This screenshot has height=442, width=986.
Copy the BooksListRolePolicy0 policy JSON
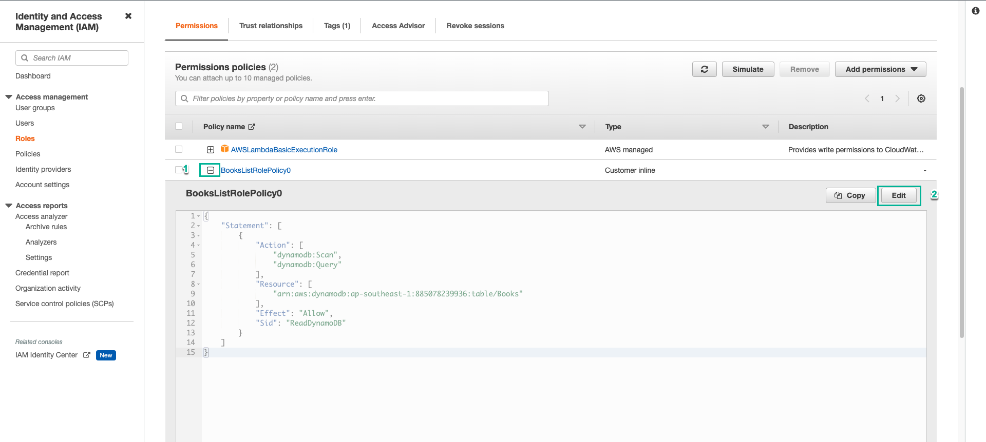click(x=850, y=195)
